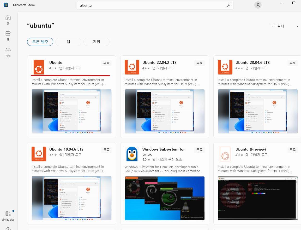
Task: Click the 시스템 구성 요소 category label
Action: coord(170,159)
